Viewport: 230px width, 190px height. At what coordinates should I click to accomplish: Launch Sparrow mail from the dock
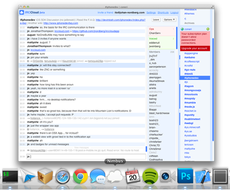[27, 176]
